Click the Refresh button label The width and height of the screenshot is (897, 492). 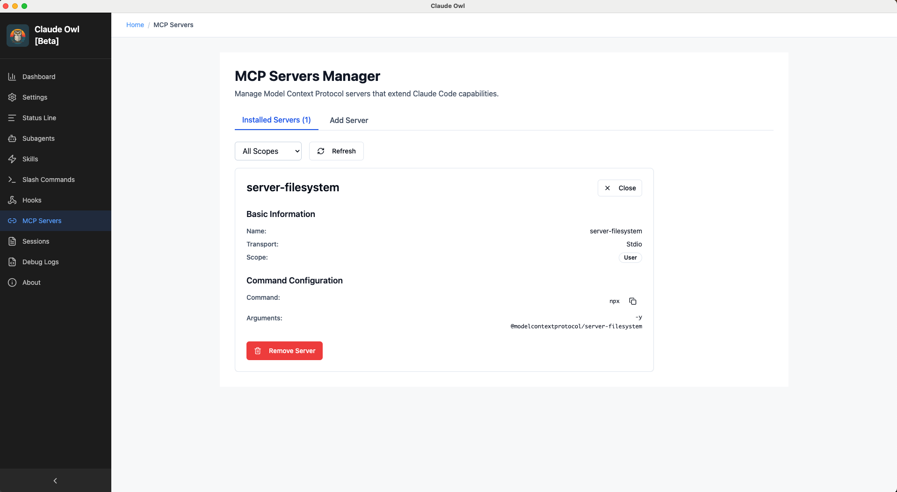point(344,151)
